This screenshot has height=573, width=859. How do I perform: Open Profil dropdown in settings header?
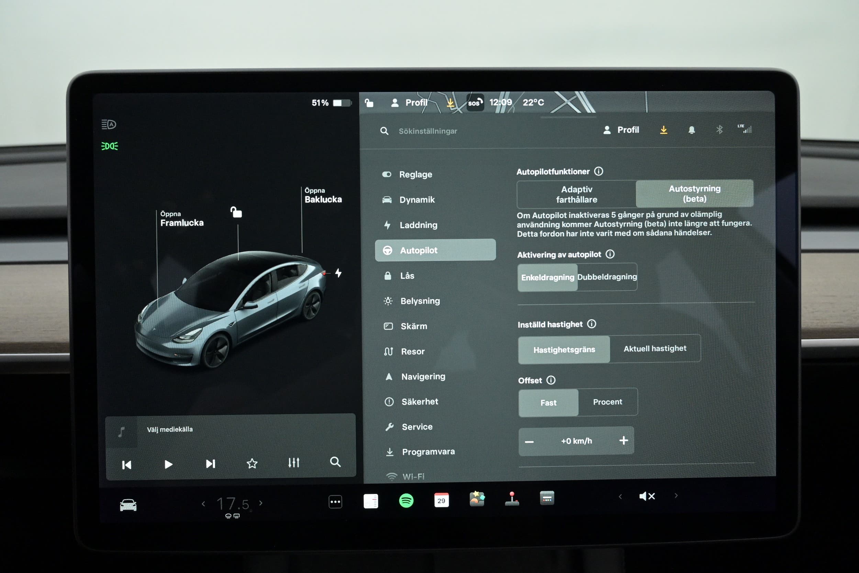pyautogui.click(x=621, y=130)
